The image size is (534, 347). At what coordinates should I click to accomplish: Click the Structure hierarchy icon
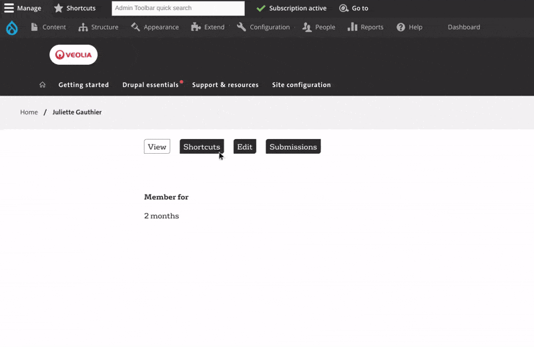[83, 27]
